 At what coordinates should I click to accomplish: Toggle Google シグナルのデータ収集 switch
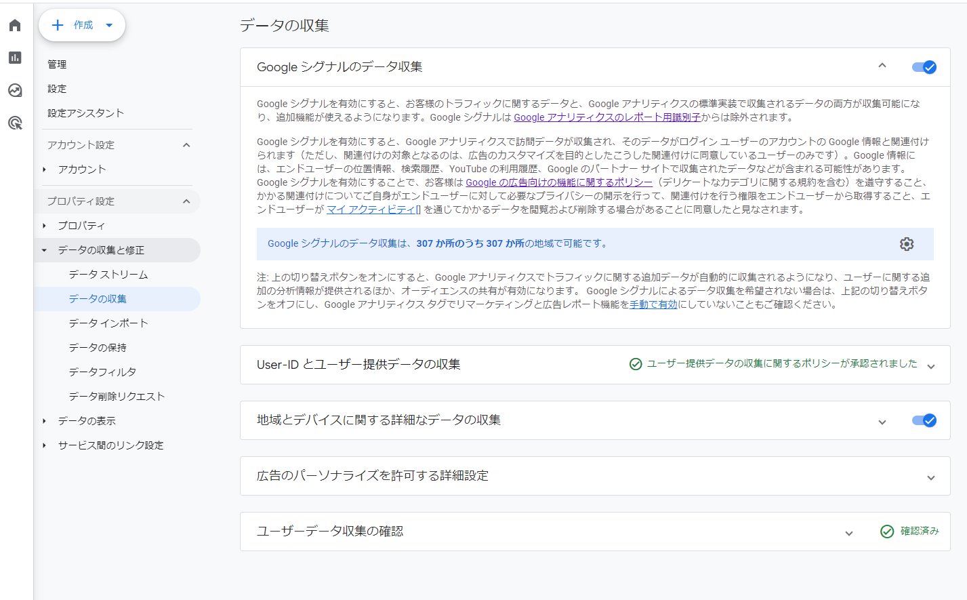point(924,67)
